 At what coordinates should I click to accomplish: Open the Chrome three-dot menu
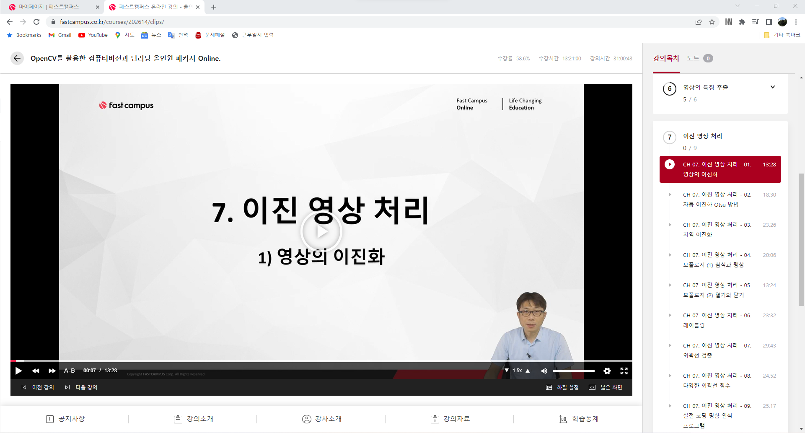pos(796,22)
